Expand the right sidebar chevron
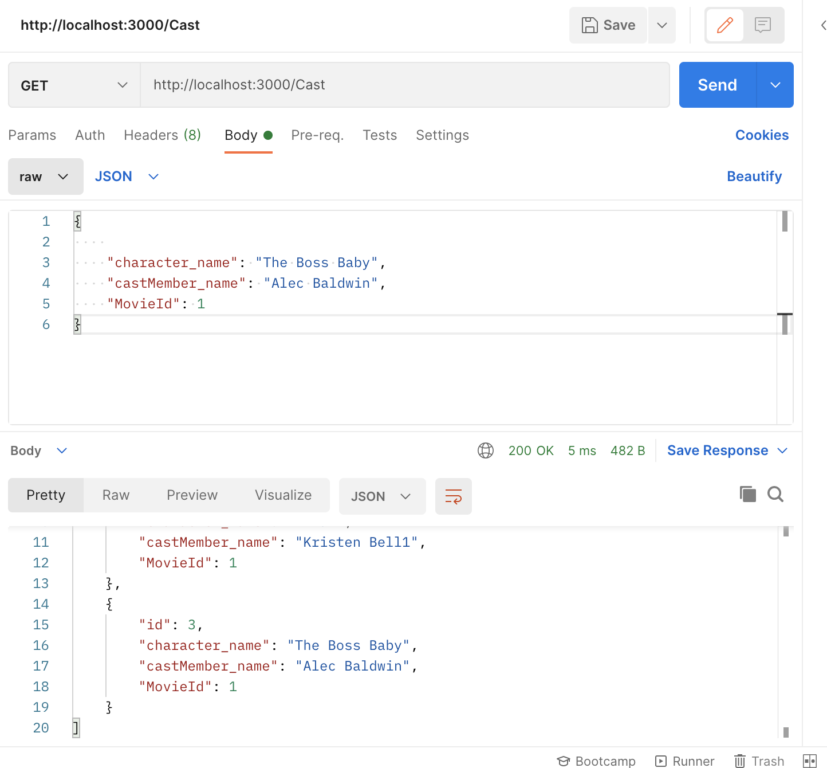 coord(823,25)
